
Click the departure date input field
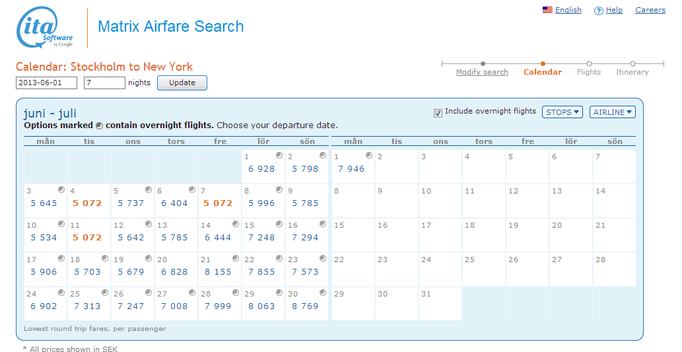(46, 83)
